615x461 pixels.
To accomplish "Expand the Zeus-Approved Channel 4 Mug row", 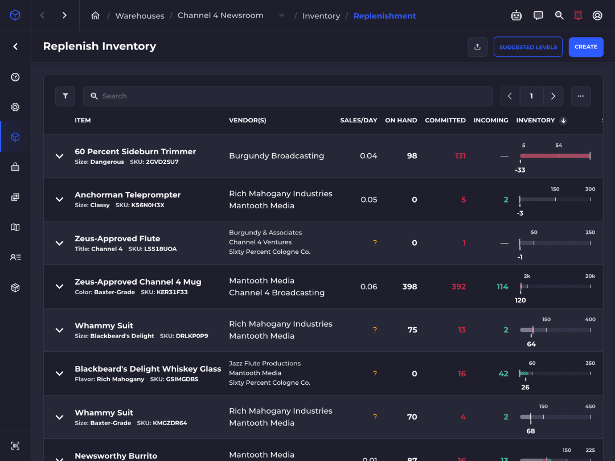I will tap(59, 286).
